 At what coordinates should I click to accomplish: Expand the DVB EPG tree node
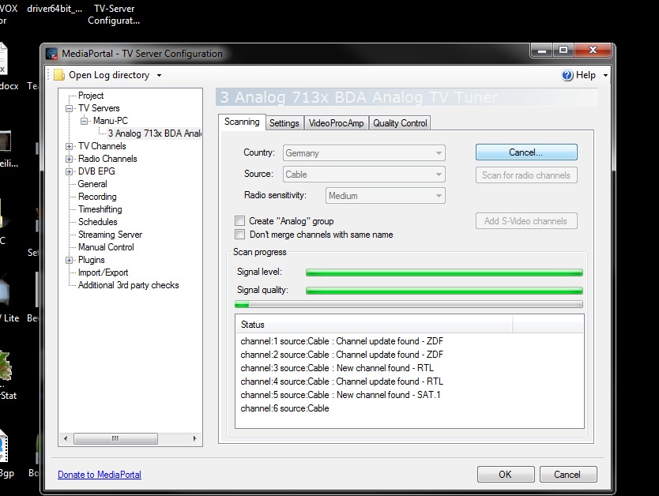pos(70,171)
